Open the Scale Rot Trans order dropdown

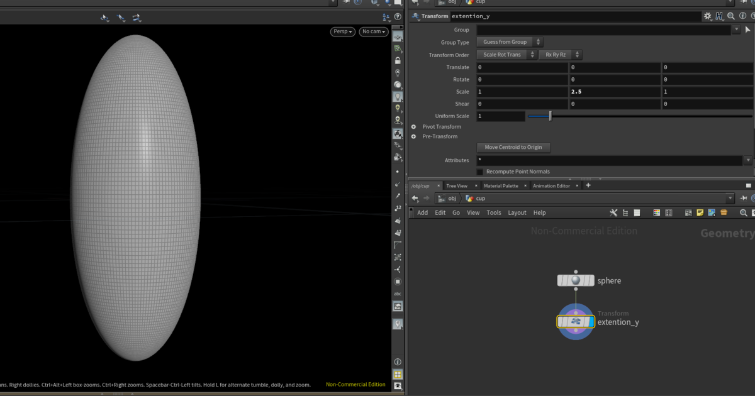pos(506,55)
